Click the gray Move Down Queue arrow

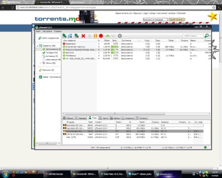tap(113, 36)
